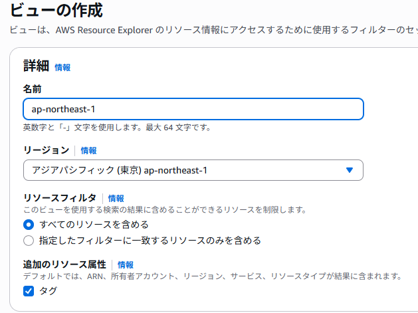Uncheck the タグ checkbox
Screen dimensions: 418x313
coord(29,291)
